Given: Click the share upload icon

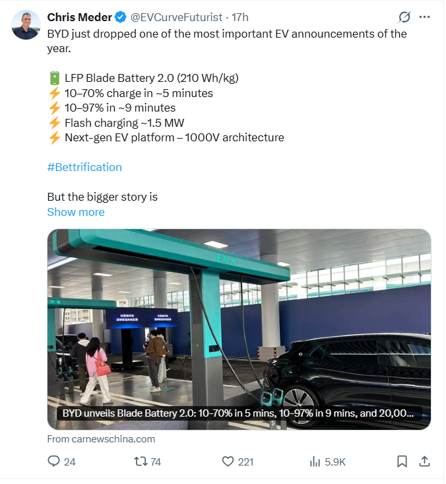Looking at the screenshot, I should (425, 462).
